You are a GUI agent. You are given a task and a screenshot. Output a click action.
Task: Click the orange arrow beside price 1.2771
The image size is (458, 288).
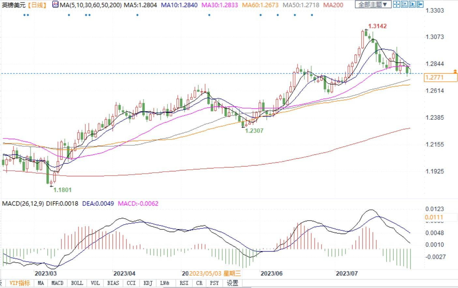(x=455, y=71)
